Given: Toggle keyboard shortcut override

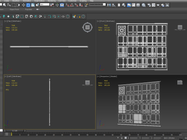Looking at the screenshot, I should (62, 5).
